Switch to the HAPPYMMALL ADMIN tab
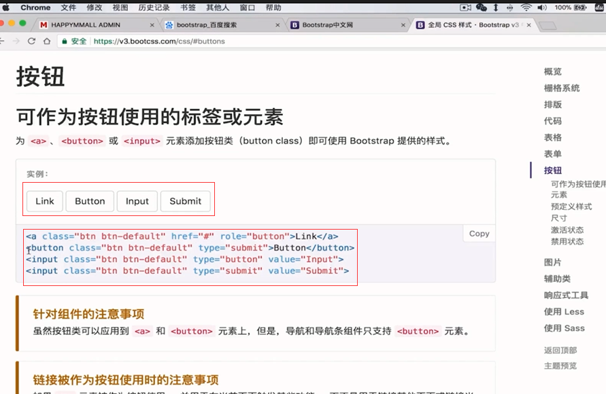This screenshot has height=394, width=606. click(95, 24)
